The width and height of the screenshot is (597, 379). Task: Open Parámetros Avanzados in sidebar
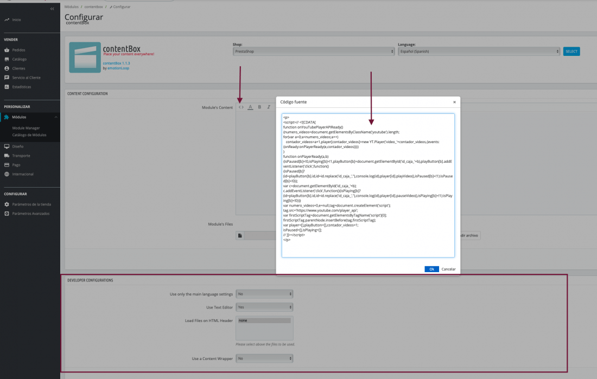[31, 214]
